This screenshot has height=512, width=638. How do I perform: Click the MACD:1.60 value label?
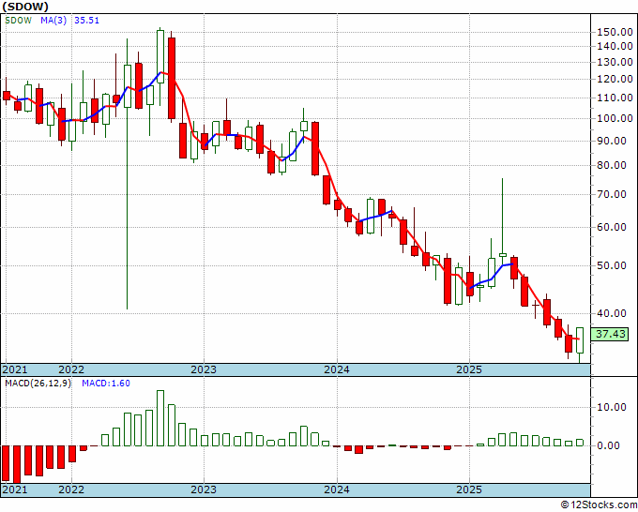tap(106, 384)
